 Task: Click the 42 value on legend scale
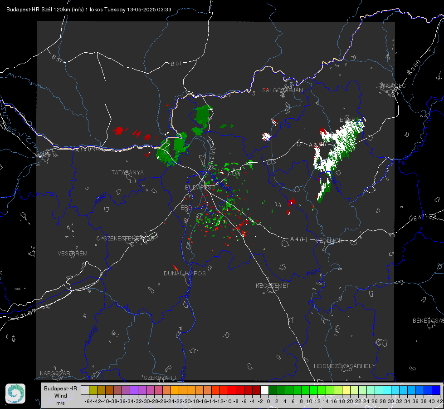pos(439,401)
